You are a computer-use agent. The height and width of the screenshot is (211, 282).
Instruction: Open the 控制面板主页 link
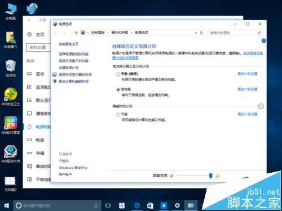pos(69,44)
